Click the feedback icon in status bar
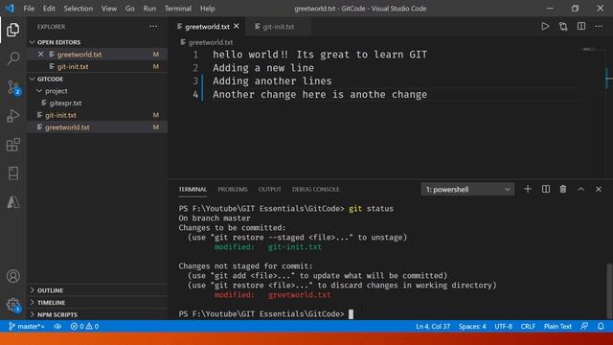Image resolution: width=613 pixels, height=345 pixels. tap(584, 326)
